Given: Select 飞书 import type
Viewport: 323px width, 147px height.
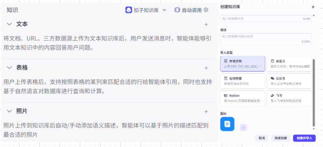Looking at the screenshot, I should (x=289, y=98).
